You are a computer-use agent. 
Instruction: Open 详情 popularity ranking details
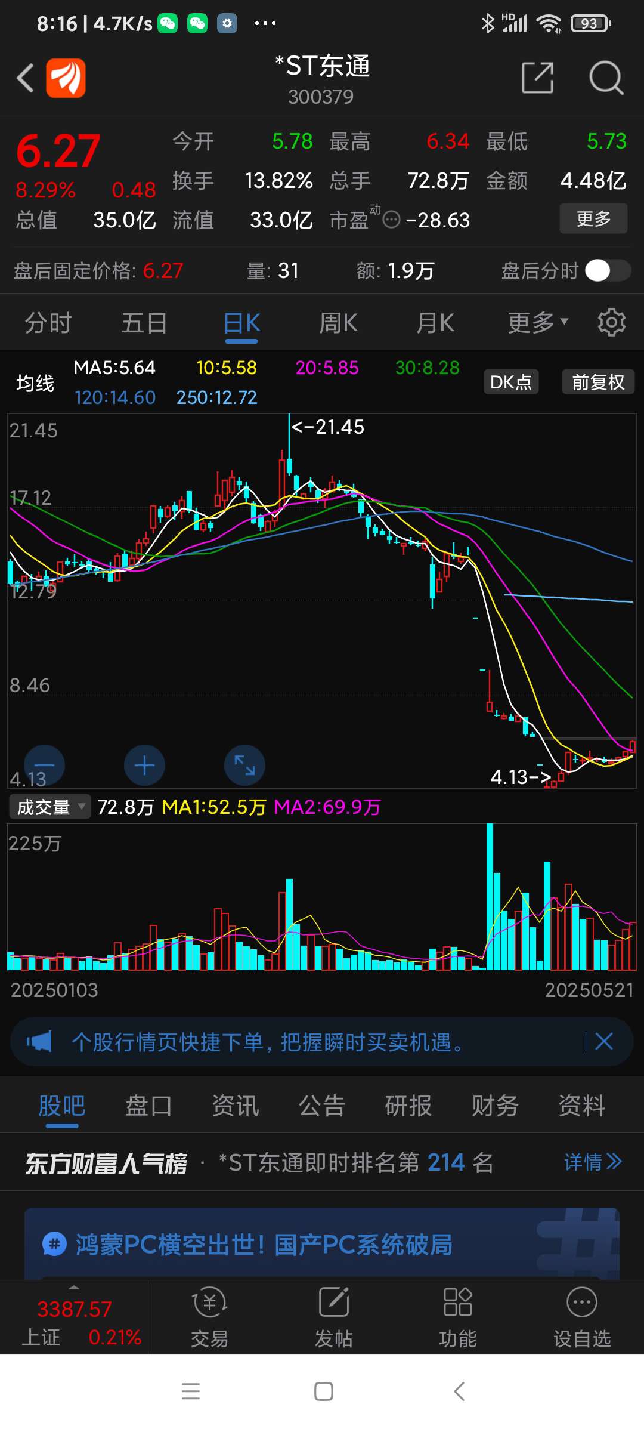(593, 1162)
